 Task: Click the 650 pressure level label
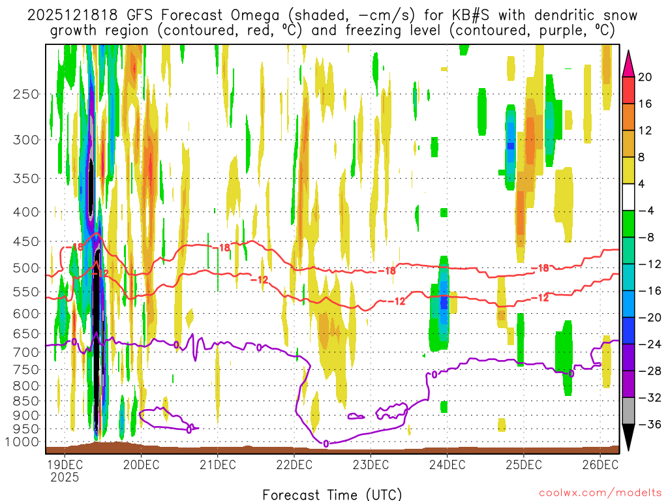coord(26,333)
